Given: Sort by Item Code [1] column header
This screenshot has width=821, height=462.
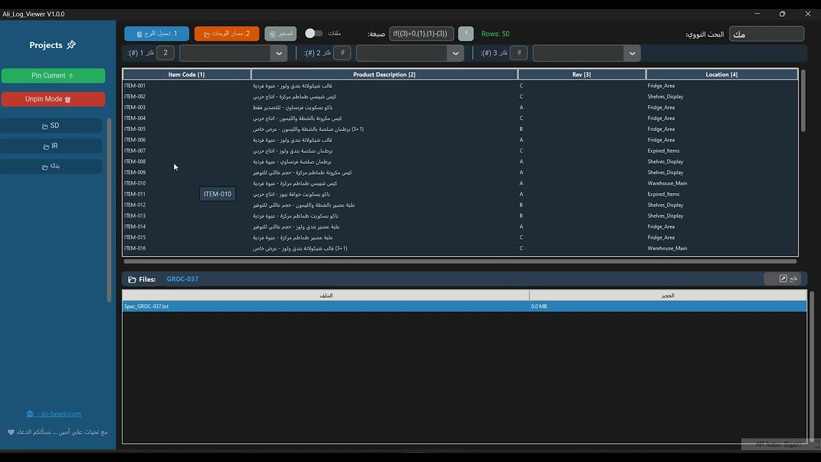Looking at the screenshot, I should click(x=187, y=74).
